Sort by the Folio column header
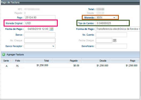Image resolution: width=141 pixels, height=100 pixels. pos(18,61)
